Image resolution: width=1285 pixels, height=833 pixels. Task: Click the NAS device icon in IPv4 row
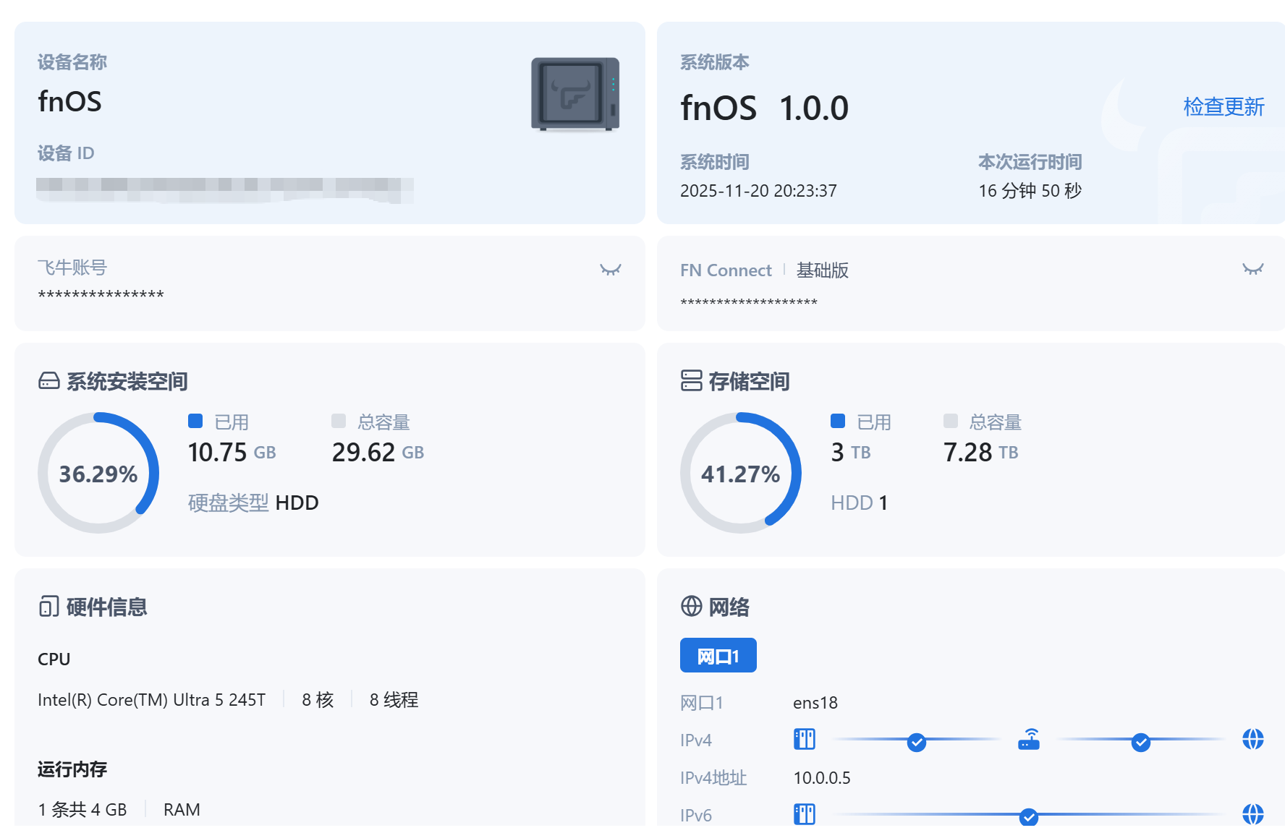[805, 739]
